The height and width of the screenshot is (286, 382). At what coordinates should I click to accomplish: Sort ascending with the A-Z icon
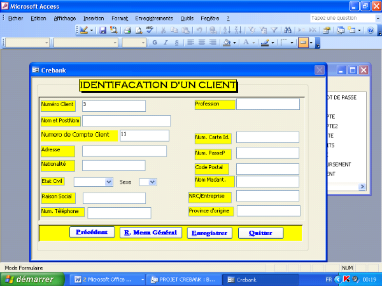tap(225, 30)
